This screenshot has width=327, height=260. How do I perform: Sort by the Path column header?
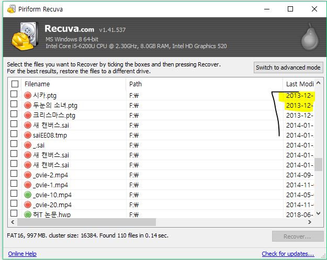pyautogui.click(x=205, y=84)
